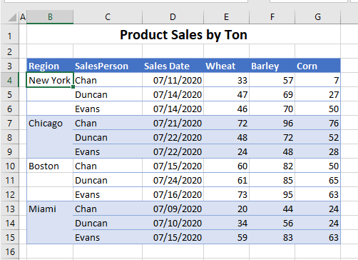Select column A header
Screen dimensions: 358x260
(23, 17)
